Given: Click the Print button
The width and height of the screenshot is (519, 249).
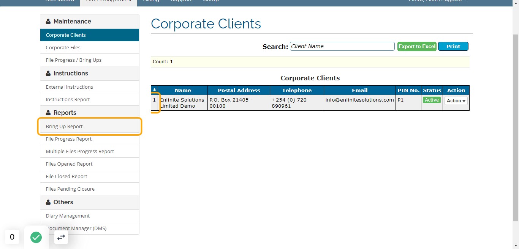Looking at the screenshot, I should (453, 46).
